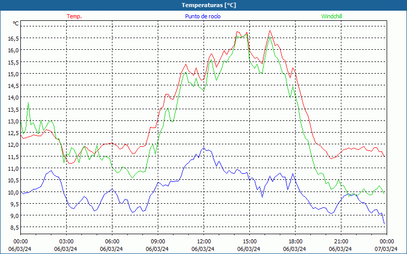This screenshot has width=407, height=254.
Task: Click the 13,5 y-axis value
Action: [13, 109]
